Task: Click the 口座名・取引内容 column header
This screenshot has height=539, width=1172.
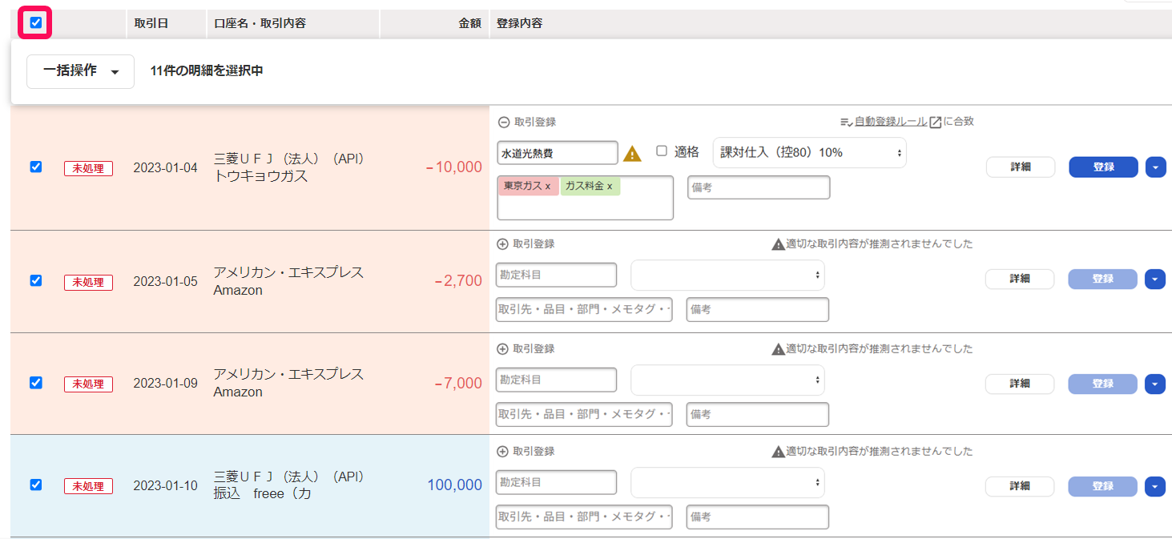Action: click(260, 23)
